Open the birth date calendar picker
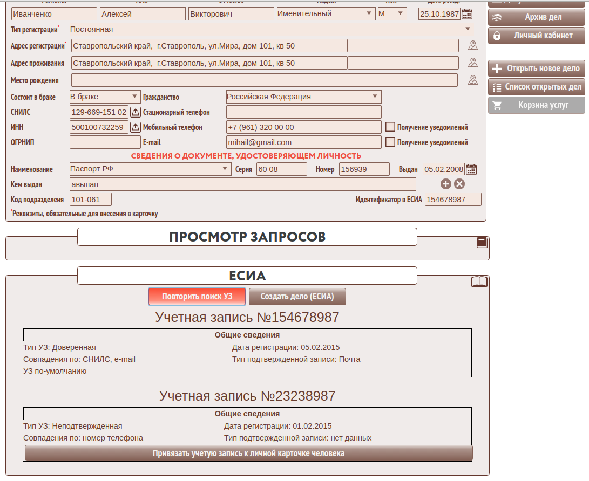 pyautogui.click(x=467, y=14)
